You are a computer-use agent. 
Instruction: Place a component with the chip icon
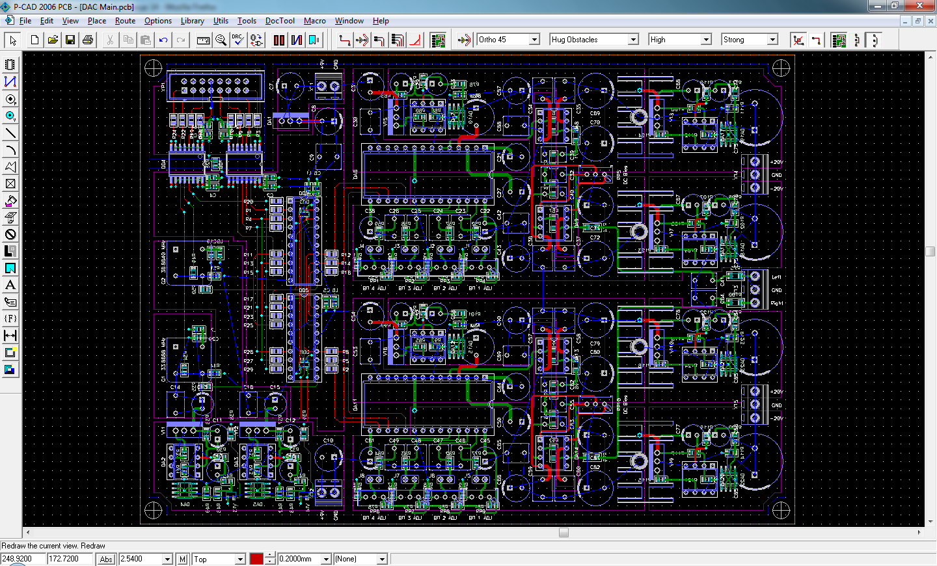coord(10,65)
